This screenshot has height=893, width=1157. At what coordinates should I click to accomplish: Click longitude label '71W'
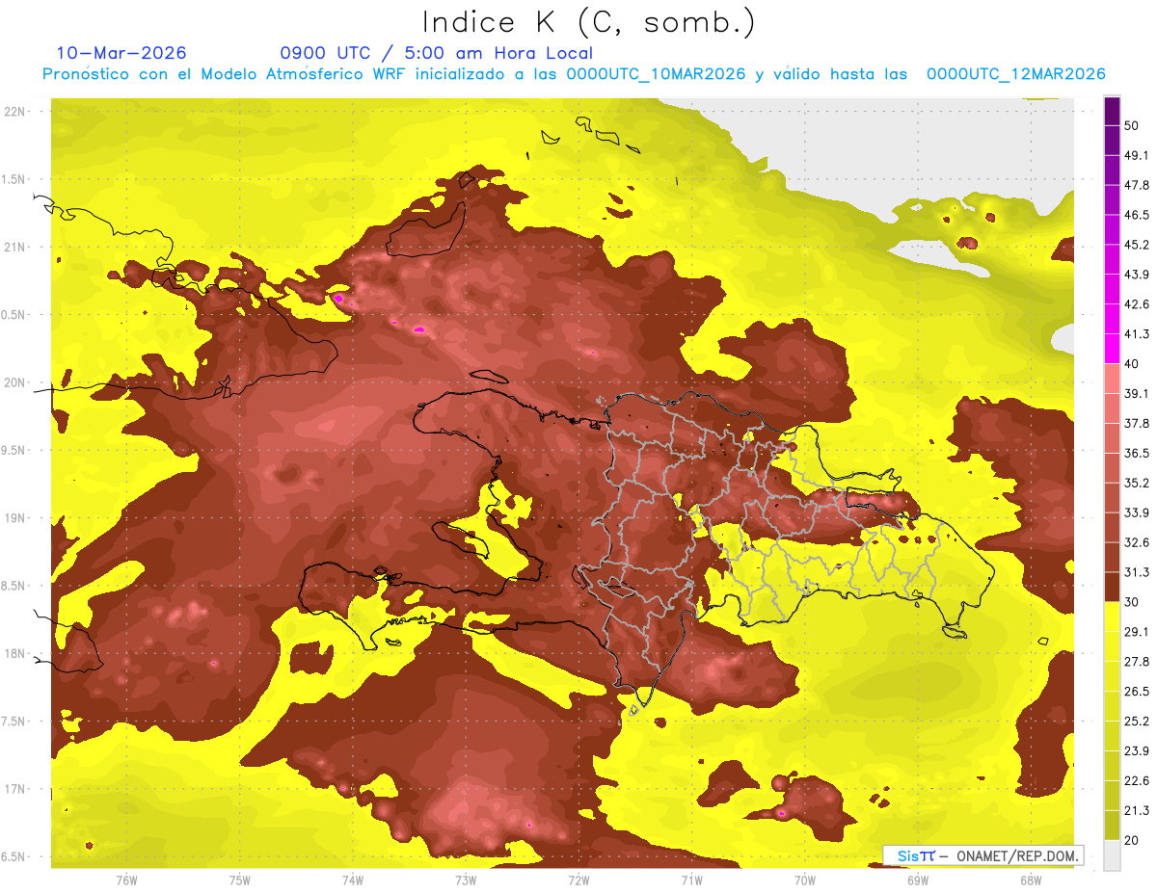click(x=691, y=880)
